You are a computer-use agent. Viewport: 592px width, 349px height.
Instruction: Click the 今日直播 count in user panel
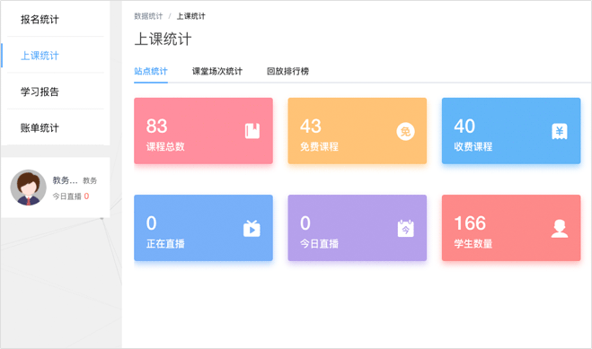click(x=86, y=196)
